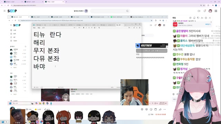Screen dimensions: 221x124
Task: Open the browser profile avatar
Action: click(216, 6)
